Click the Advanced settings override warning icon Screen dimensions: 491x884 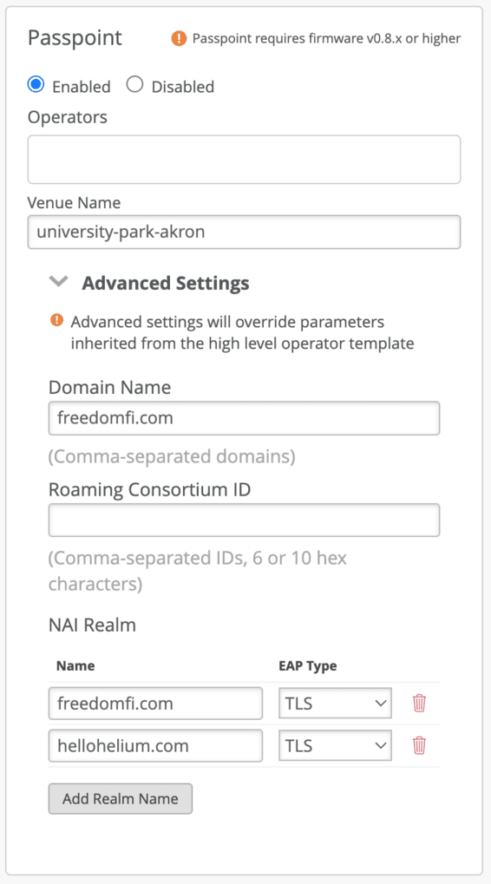click(x=56, y=321)
